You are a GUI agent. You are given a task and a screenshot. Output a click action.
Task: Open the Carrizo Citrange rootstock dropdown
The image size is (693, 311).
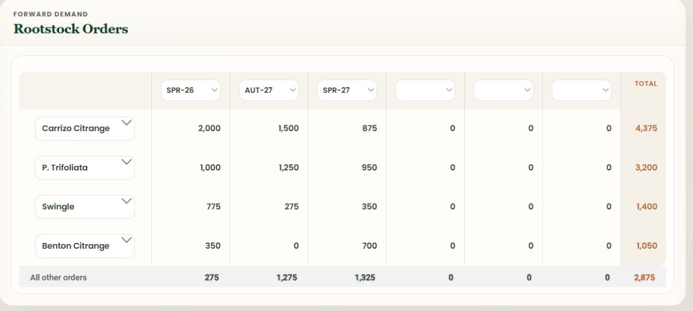(85, 128)
